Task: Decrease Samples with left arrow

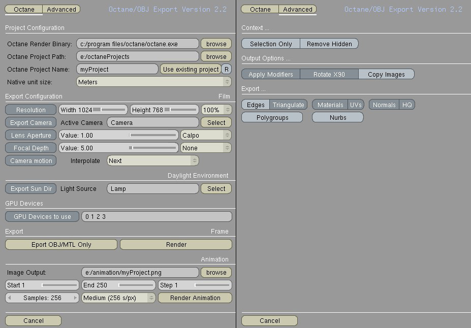Action: [10, 298]
